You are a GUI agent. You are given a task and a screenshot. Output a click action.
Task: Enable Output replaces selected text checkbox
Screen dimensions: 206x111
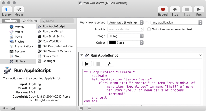click(149, 29)
